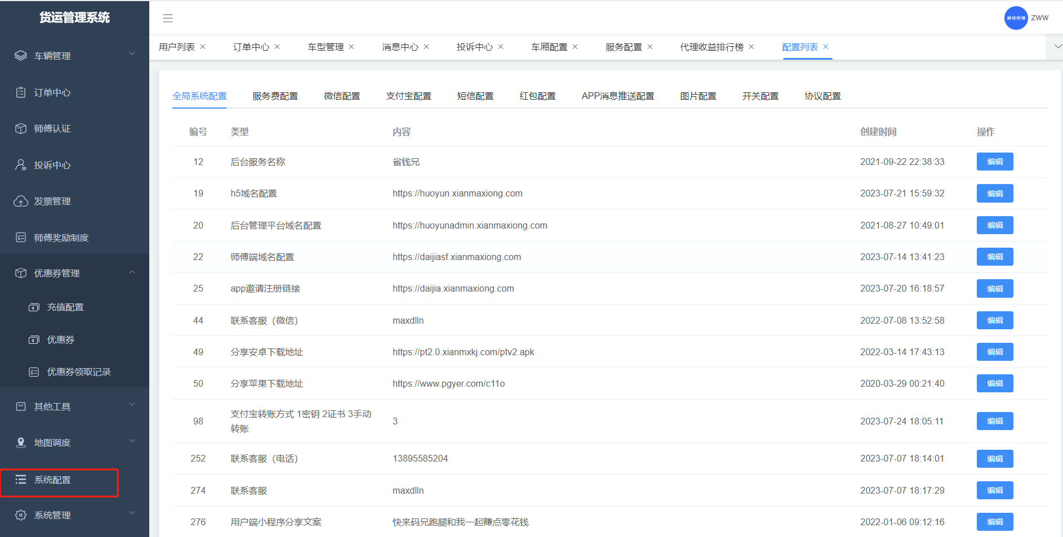This screenshot has height=537, width=1063.
Task: Collapse the 优惠券管理 submenu
Action: [x=132, y=272]
